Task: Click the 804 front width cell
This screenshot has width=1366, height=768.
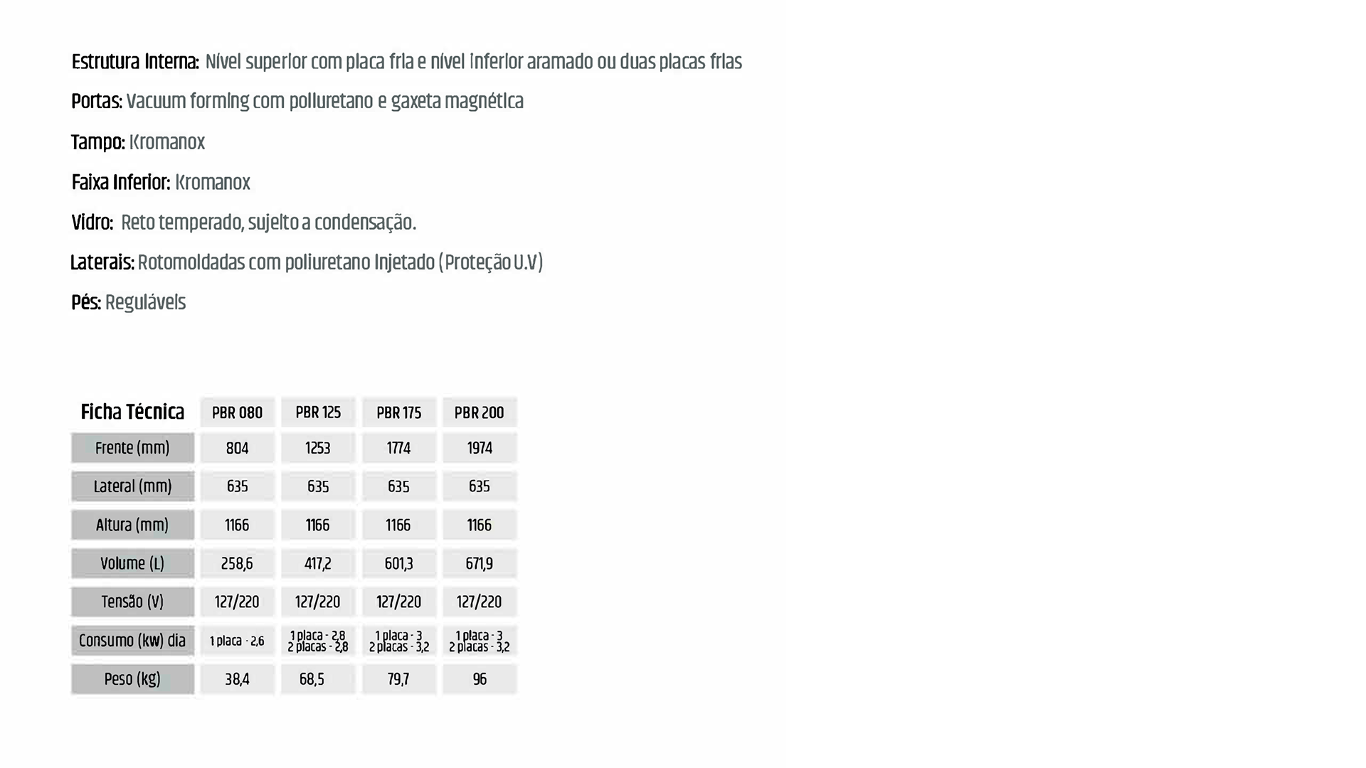Action: [237, 448]
